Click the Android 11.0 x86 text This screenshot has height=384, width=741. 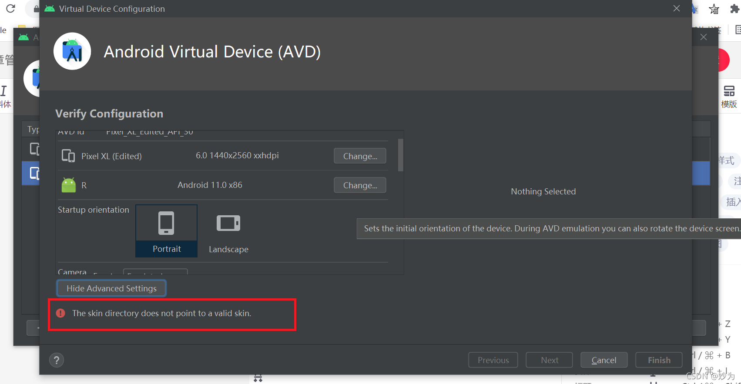[210, 185]
